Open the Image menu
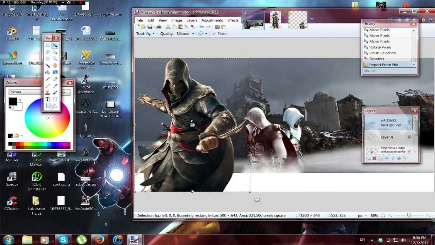 (177, 20)
